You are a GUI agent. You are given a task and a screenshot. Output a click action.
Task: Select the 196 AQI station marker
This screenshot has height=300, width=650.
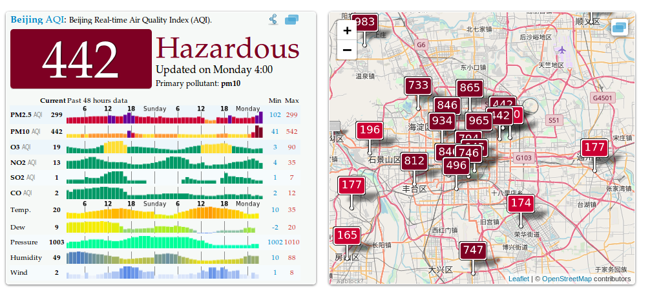(x=370, y=131)
